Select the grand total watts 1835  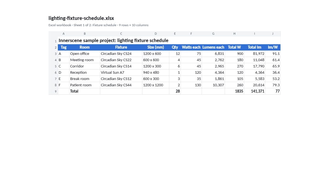(x=234, y=91)
